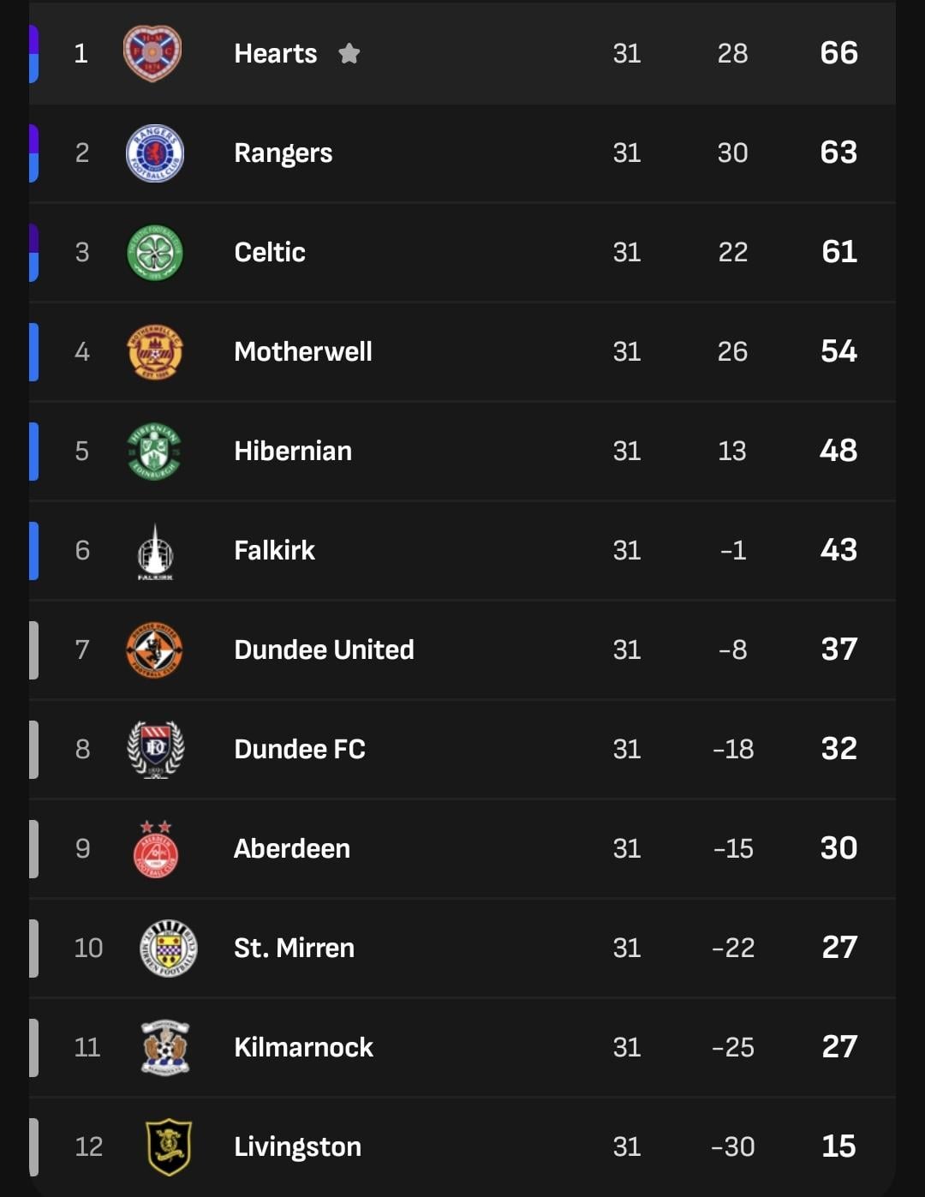Click the Motherwell club crest
This screenshot has height=1197, width=925.
click(154, 352)
